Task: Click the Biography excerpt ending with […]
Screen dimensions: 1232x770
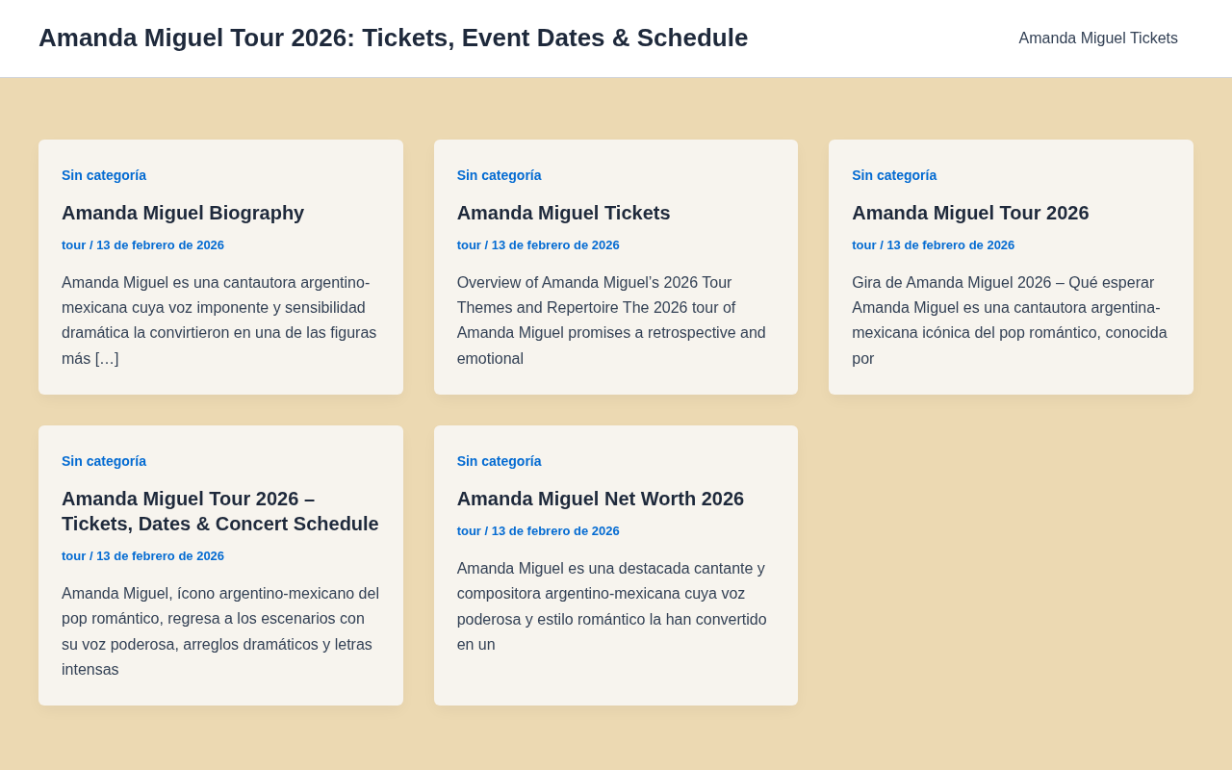Action: pos(220,321)
